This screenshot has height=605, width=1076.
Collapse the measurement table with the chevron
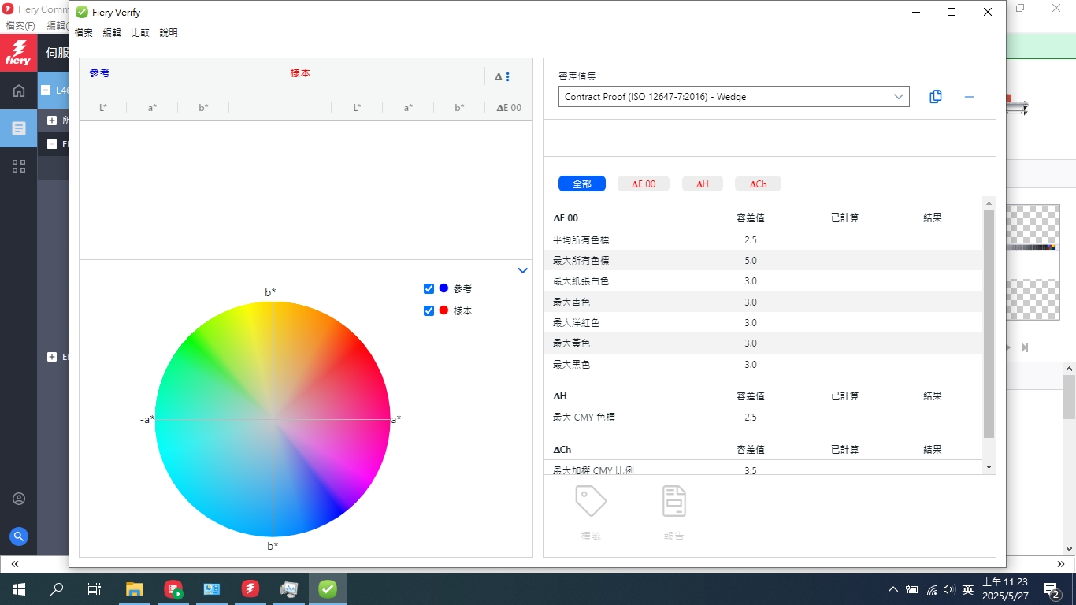[x=522, y=270]
